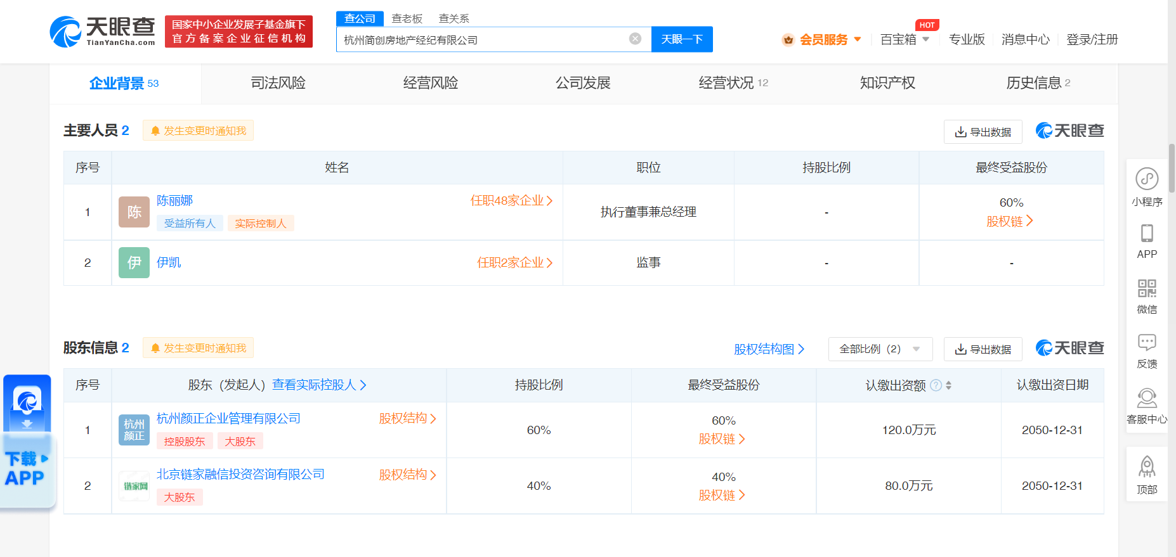
Task: Switch to the 司法风险 tab
Action: 278,83
